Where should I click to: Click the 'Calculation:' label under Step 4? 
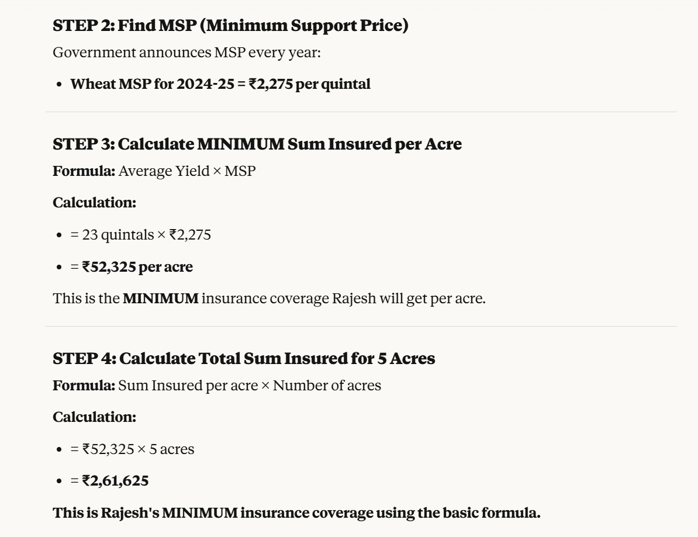pyautogui.click(x=94, y=417)
